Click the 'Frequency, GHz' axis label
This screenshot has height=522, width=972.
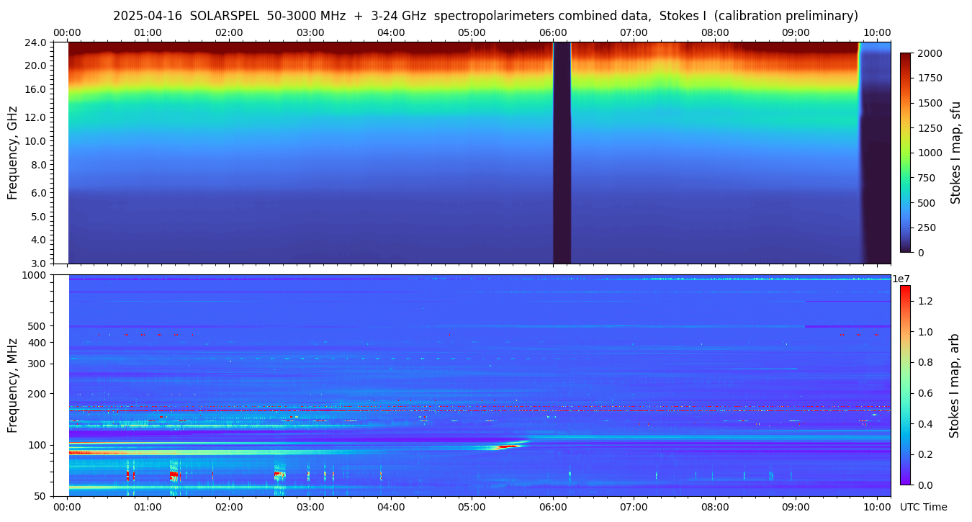[x=12, y=153]
